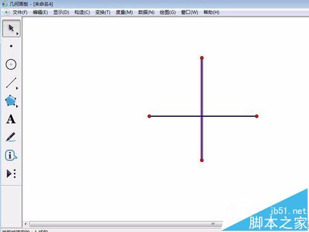Select the Information tool
This screenshot has width=309, height=232.
click(11, 155)
